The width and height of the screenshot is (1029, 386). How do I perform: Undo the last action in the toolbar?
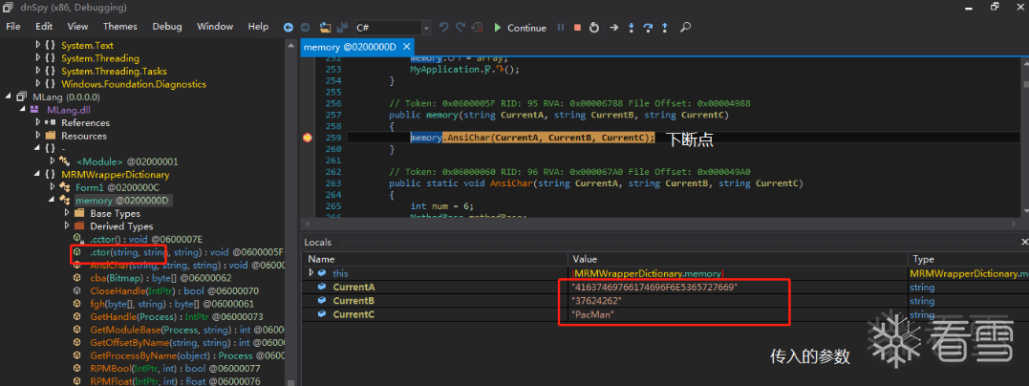pos(443,28)
